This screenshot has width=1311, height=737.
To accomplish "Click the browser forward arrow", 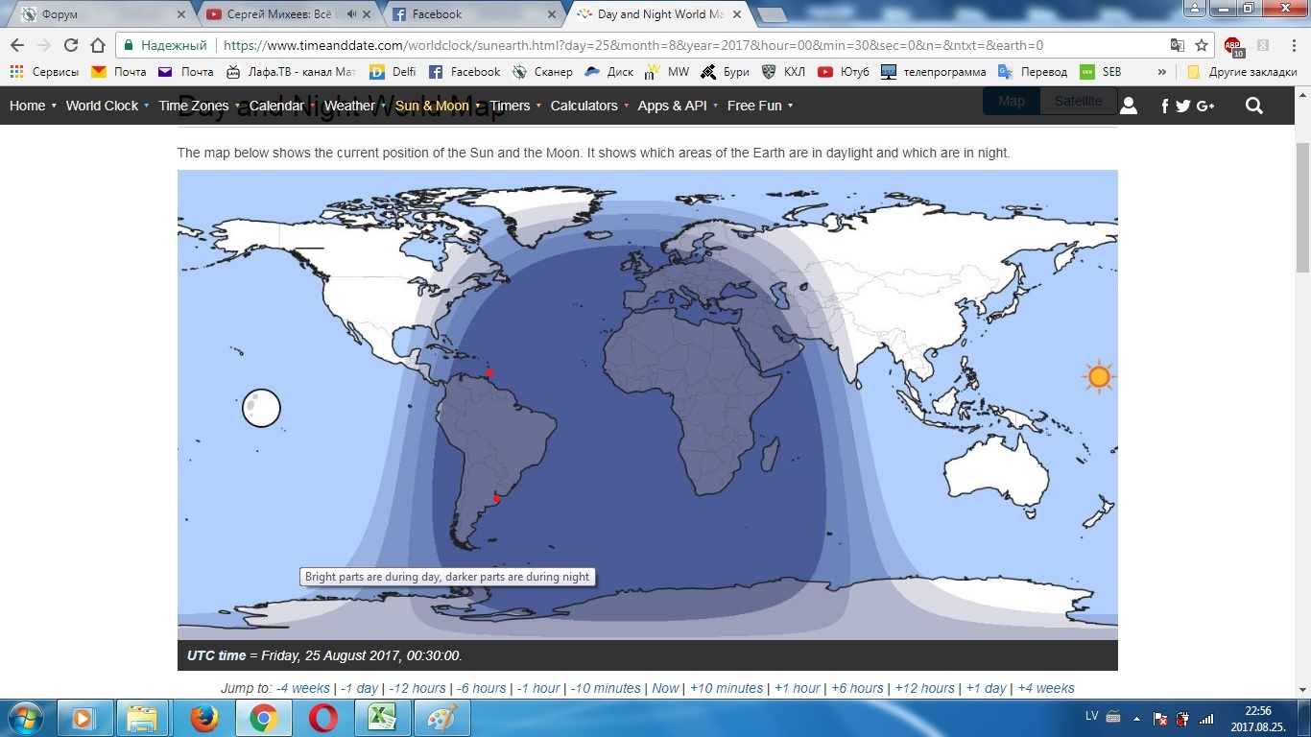I will [44, 45].
